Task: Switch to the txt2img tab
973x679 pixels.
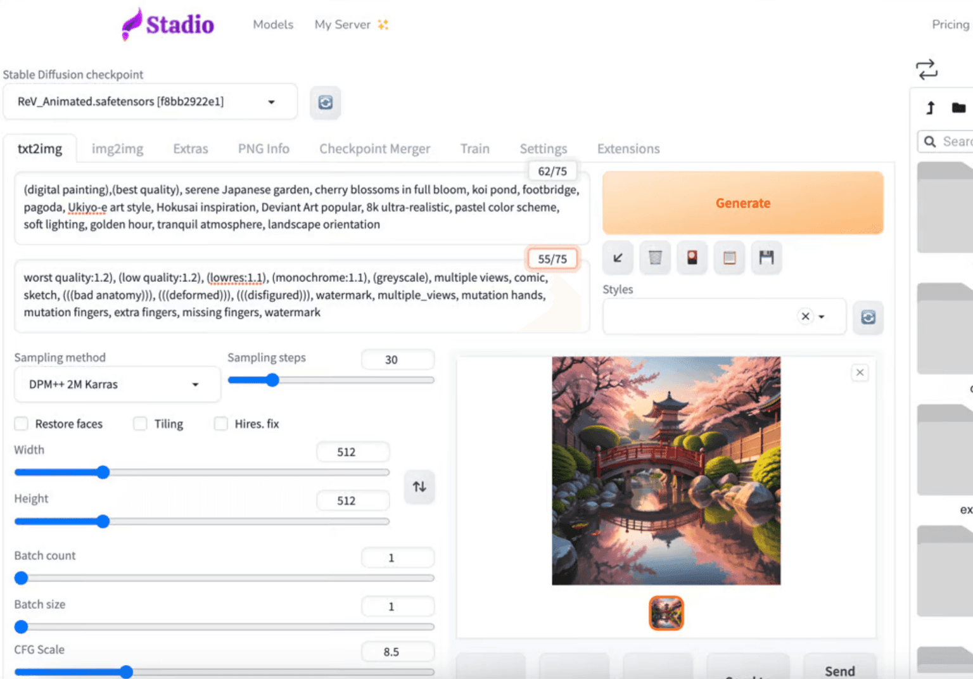Action: 40,149
